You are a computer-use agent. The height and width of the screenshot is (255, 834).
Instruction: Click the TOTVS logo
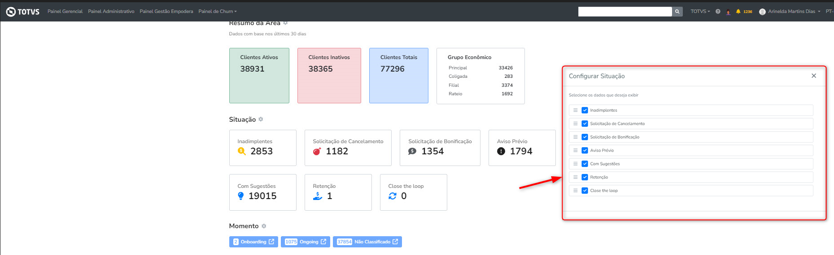click(x=23, y=12)
